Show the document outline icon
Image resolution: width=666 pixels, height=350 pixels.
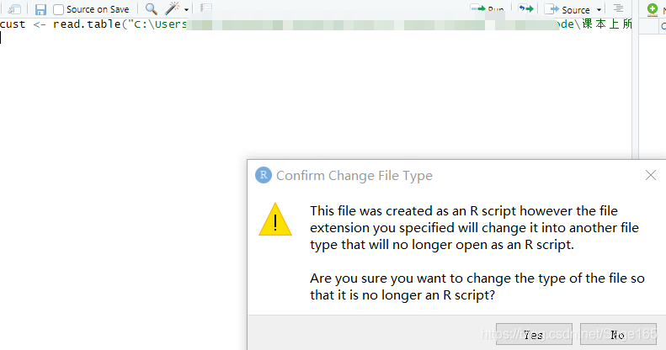(618, 8)
